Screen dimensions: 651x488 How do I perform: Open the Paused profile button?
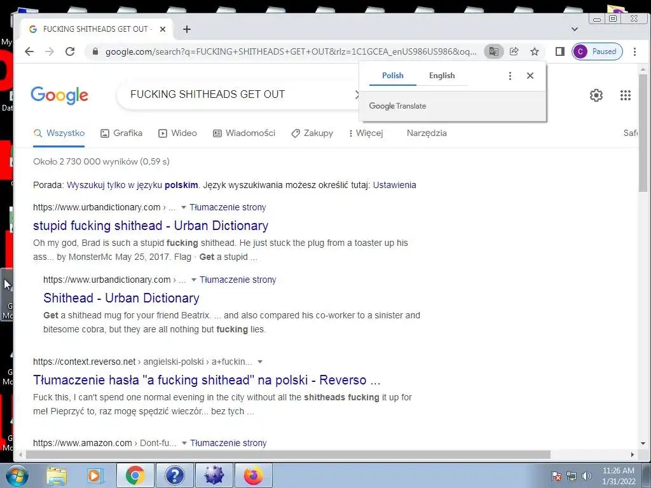(x=597, y=51)
